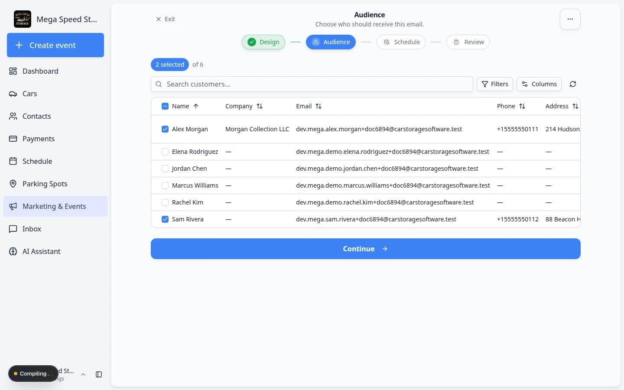Open the Filters button
The height and width of the screenshot is (390, 624).
[x=495, y=84]
